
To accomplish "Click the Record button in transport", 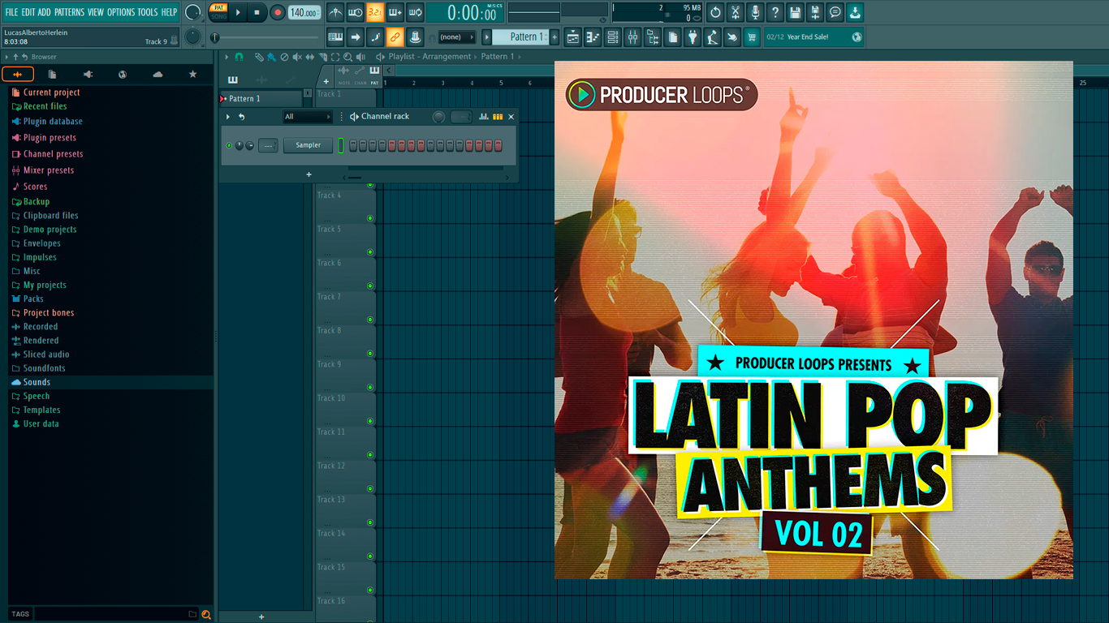I will pos(278,12).
